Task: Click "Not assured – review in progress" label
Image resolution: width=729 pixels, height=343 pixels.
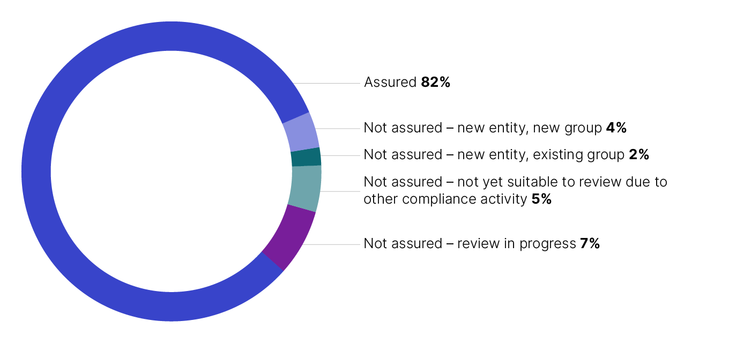Action: (x=470, y=244)
